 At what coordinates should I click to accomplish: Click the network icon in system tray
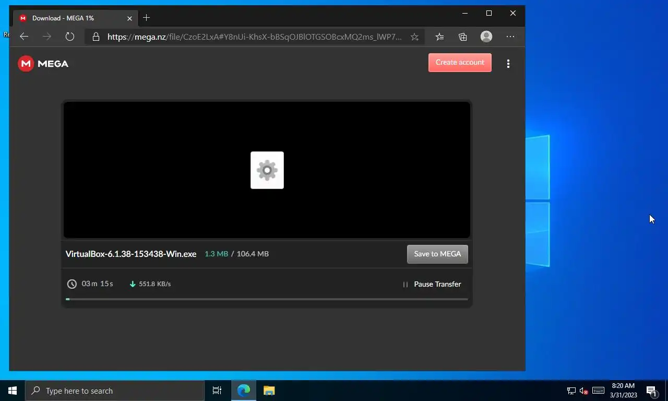[571, 391]
